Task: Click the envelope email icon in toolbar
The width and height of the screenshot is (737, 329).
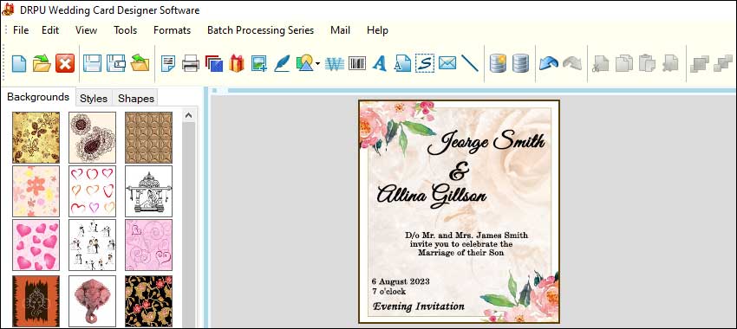Action: tap(447, 63)
